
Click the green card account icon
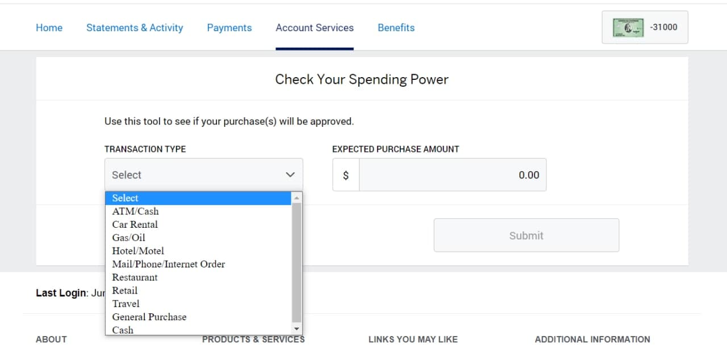[628, 27]
